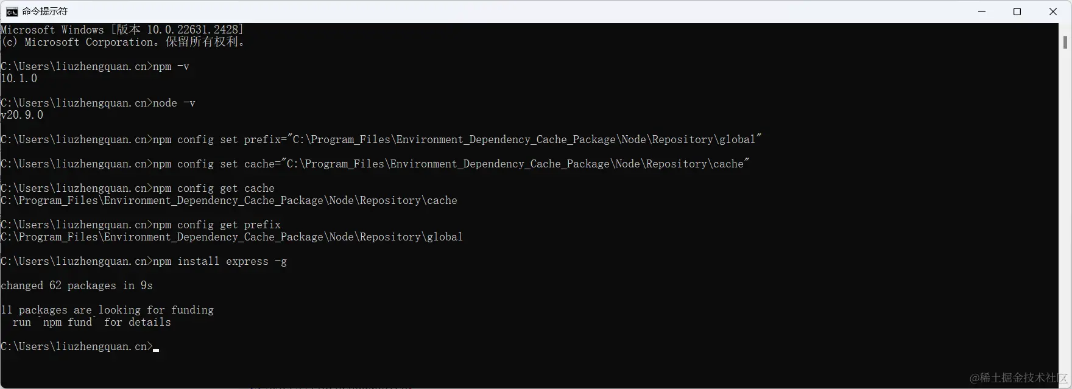Click the v20.9.0 node version output
The image size is (1072, 389).
click(22, 115)
